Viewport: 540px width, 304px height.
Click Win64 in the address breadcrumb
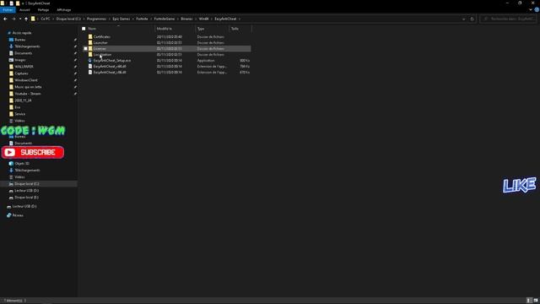204,19
